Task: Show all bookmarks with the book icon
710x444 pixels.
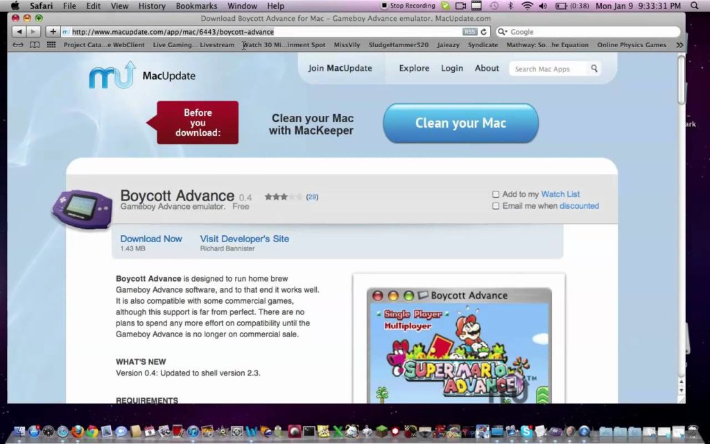Action: click(x=34, y=45)
